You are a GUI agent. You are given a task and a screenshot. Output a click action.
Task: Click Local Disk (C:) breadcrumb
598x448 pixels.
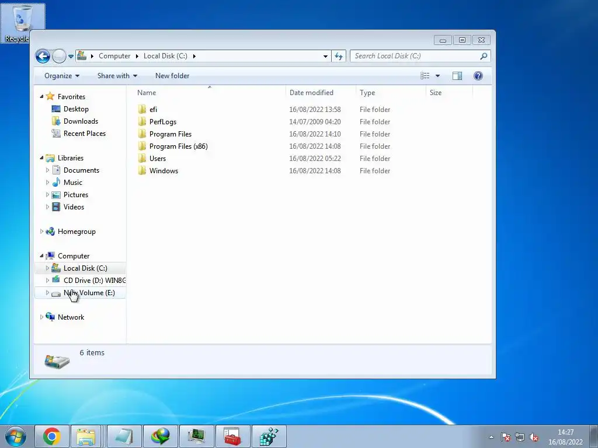coord(165,56)
